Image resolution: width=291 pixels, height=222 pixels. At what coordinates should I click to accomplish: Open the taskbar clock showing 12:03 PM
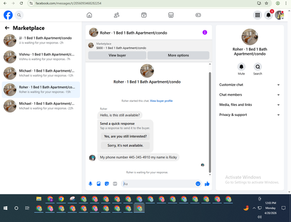click(271, 208)
